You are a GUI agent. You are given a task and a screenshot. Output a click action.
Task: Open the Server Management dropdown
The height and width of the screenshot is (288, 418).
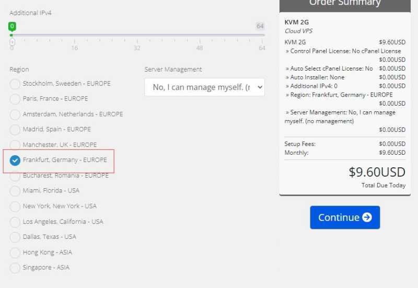204,87
